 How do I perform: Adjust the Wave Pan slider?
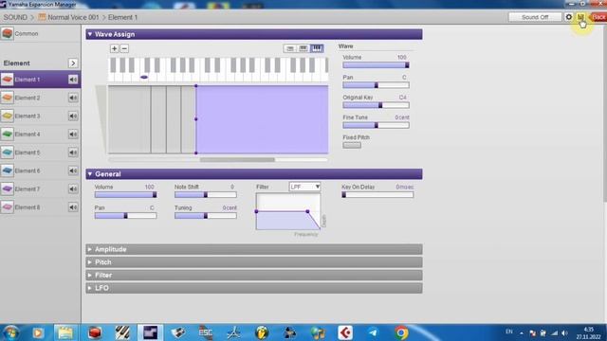point(376,85)
